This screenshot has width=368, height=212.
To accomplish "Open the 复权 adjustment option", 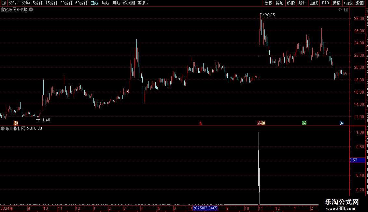I will pyautogui.click(x=268, y=3).
